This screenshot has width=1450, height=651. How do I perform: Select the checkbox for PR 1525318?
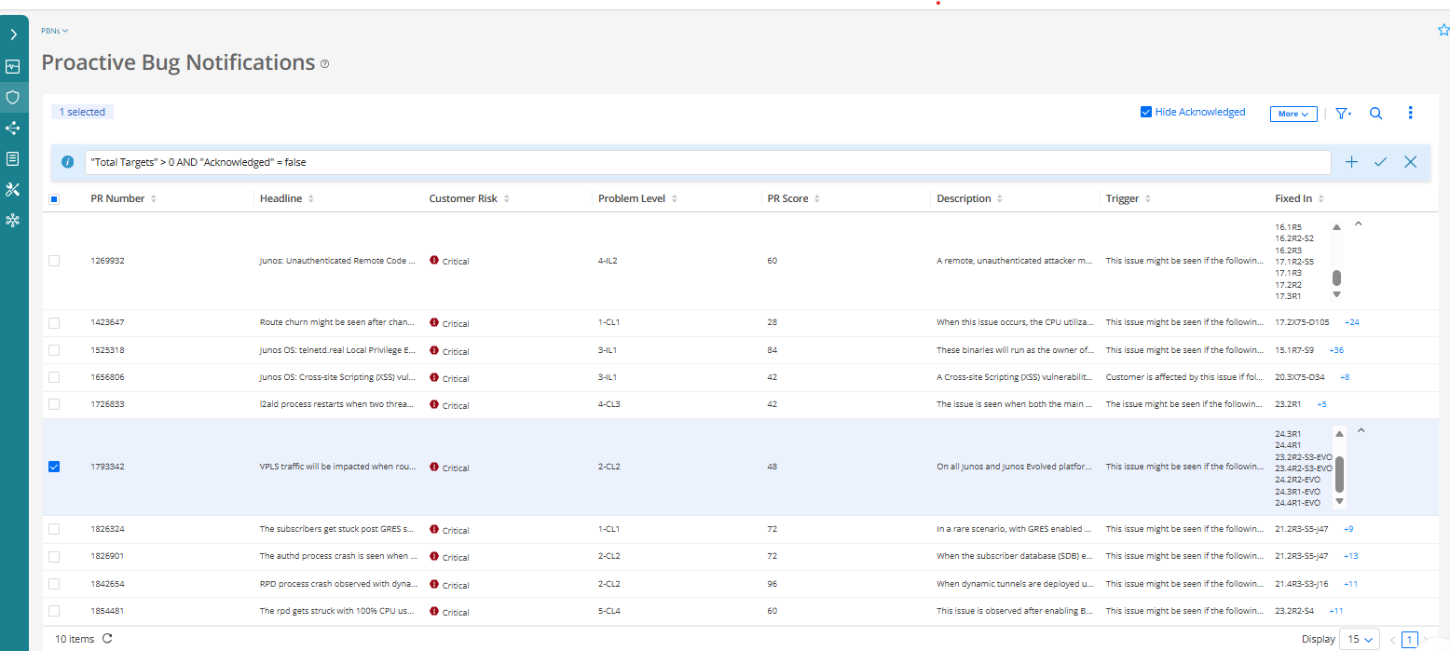pos(54,350)
